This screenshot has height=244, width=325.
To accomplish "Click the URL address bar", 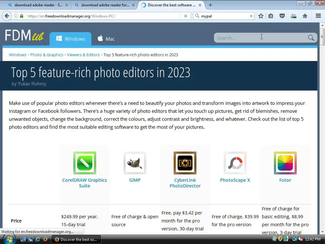I will 103,16.
